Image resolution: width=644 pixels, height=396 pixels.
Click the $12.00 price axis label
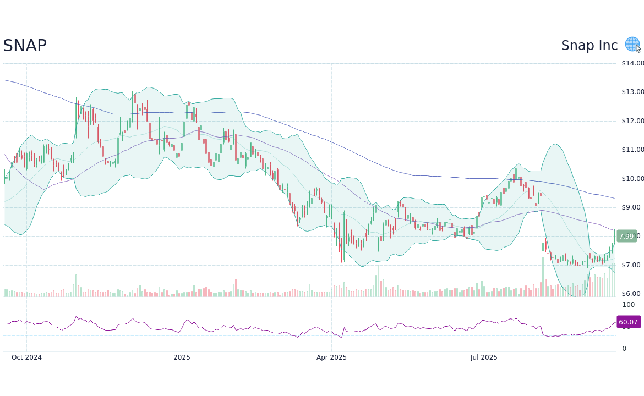(x=632, y=120)
